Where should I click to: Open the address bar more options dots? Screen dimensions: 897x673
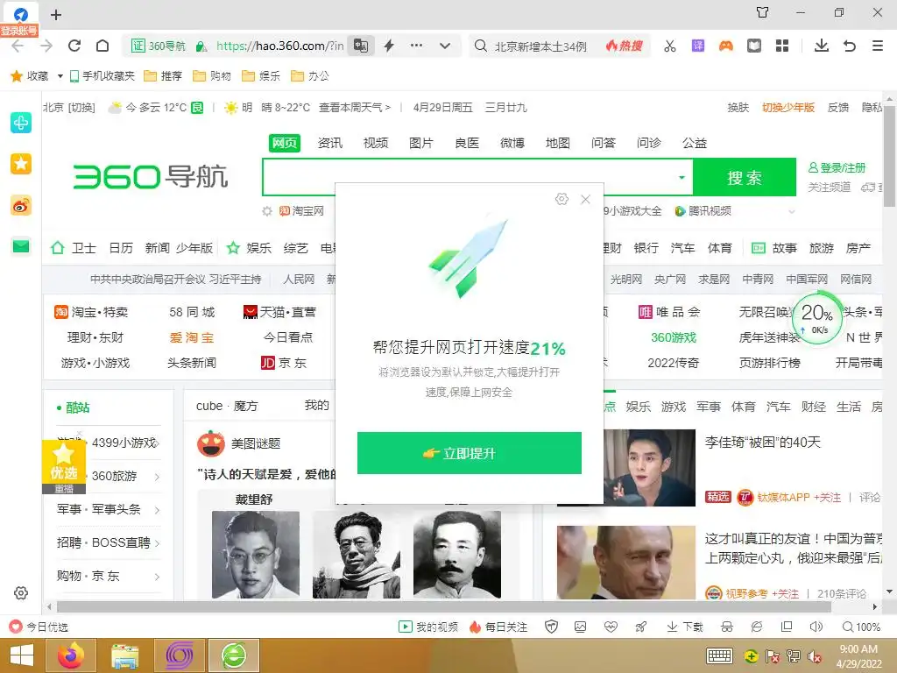coord(416,46)
